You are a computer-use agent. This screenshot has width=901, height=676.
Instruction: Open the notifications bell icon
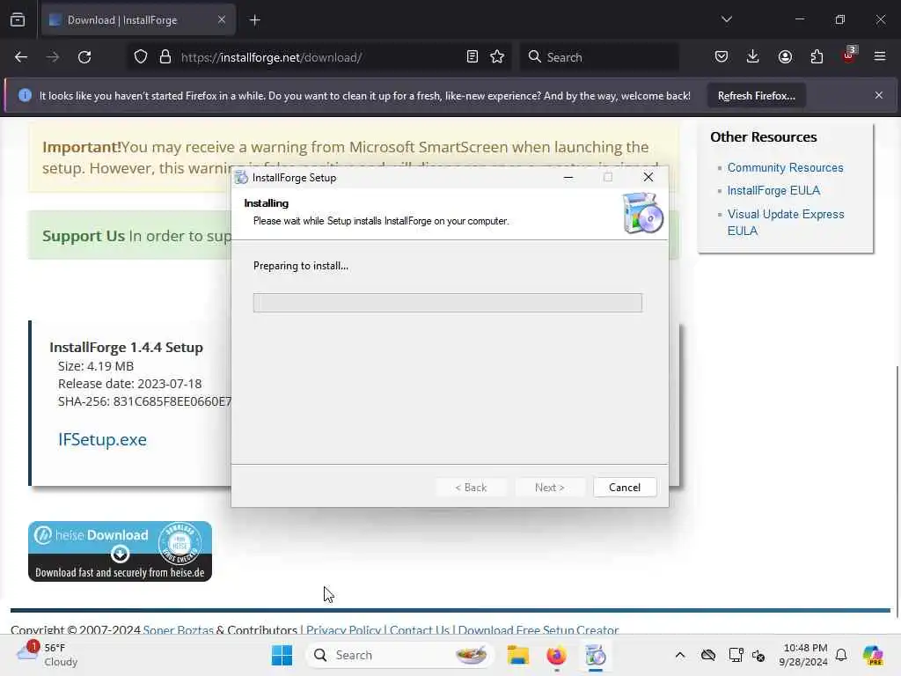pyautogui.click(x=841, y=655)
